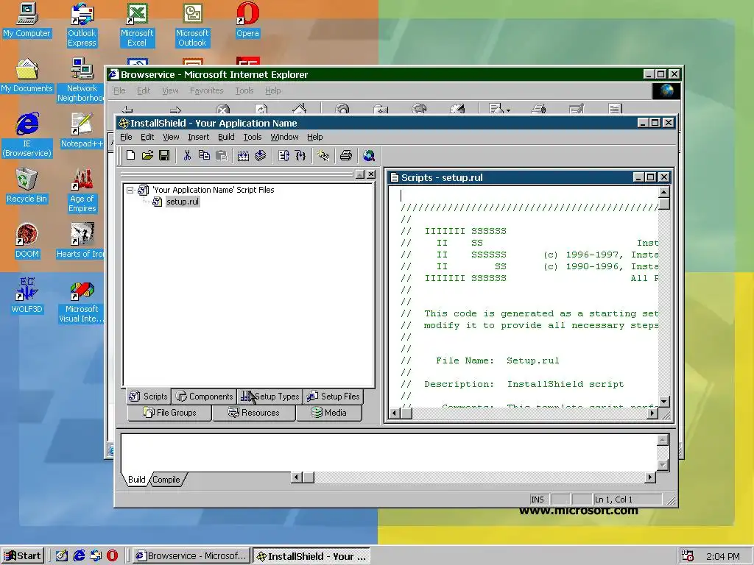
Task: Open the Help menu in InstallShield
Action: 314,137
